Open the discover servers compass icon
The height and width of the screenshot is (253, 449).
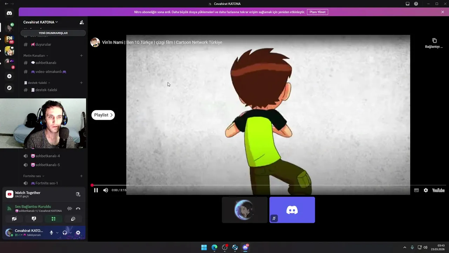(x=9, y=88)
